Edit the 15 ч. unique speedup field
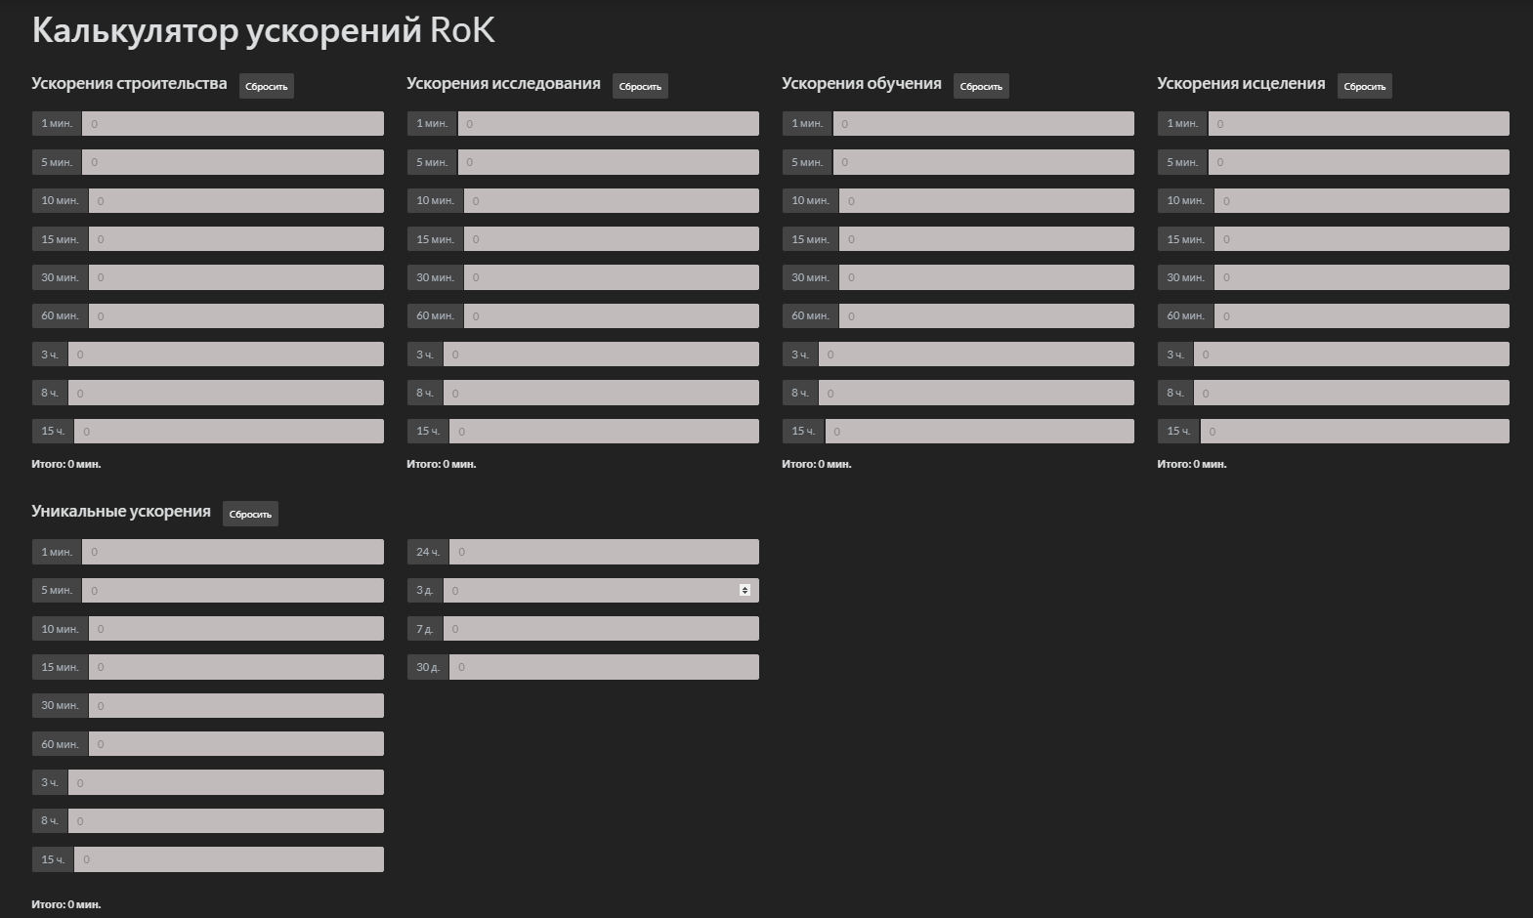The image size is (1533, 918). click(x=230, y=859)
